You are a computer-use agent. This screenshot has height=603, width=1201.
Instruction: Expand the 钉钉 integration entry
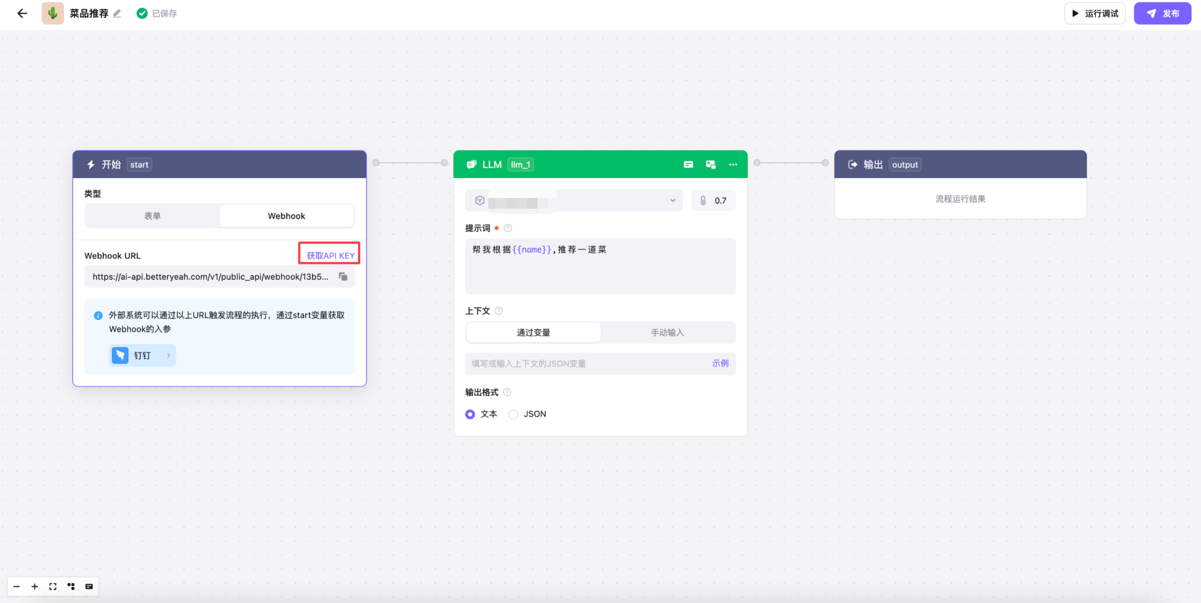coord(142,355)
